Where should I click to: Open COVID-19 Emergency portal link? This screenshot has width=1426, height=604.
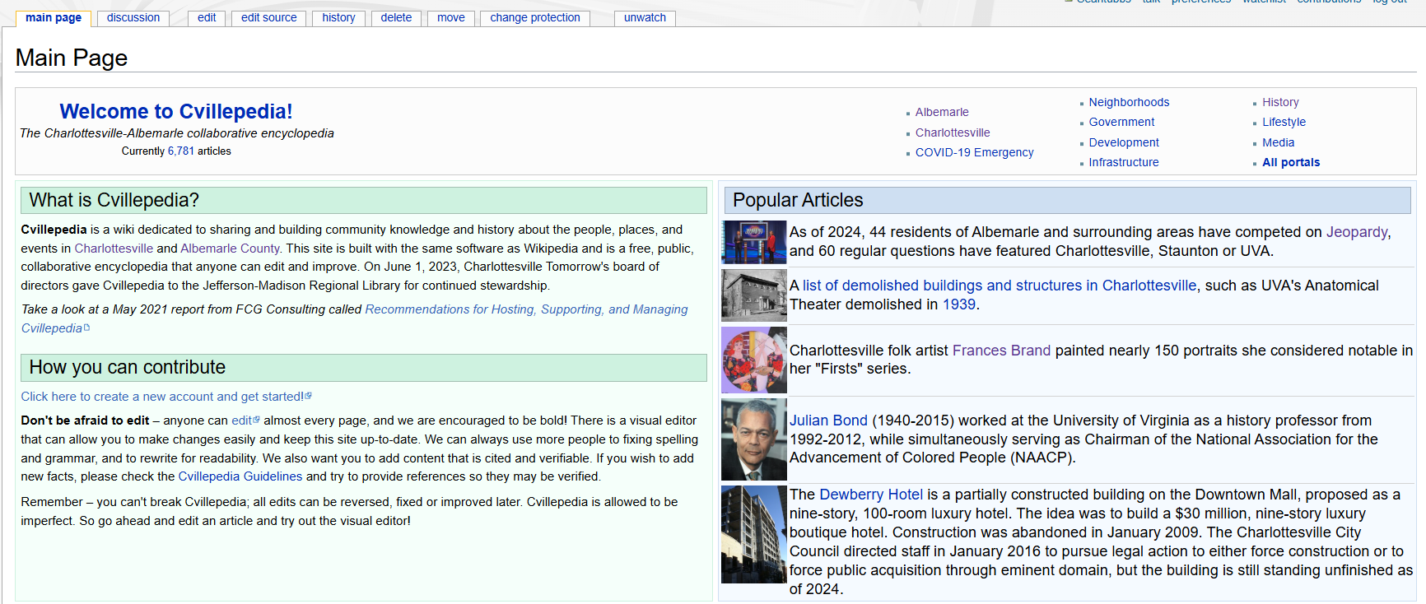click(x=974, y=152)
